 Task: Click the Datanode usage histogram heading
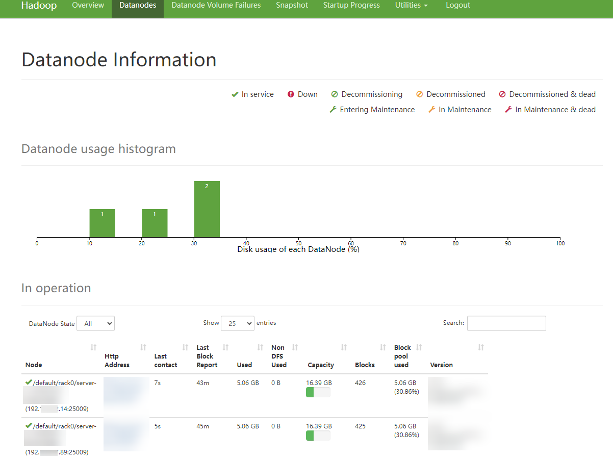[x=98, y=149]
